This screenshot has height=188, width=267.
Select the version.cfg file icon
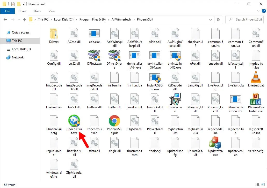(x=256, y=143)
